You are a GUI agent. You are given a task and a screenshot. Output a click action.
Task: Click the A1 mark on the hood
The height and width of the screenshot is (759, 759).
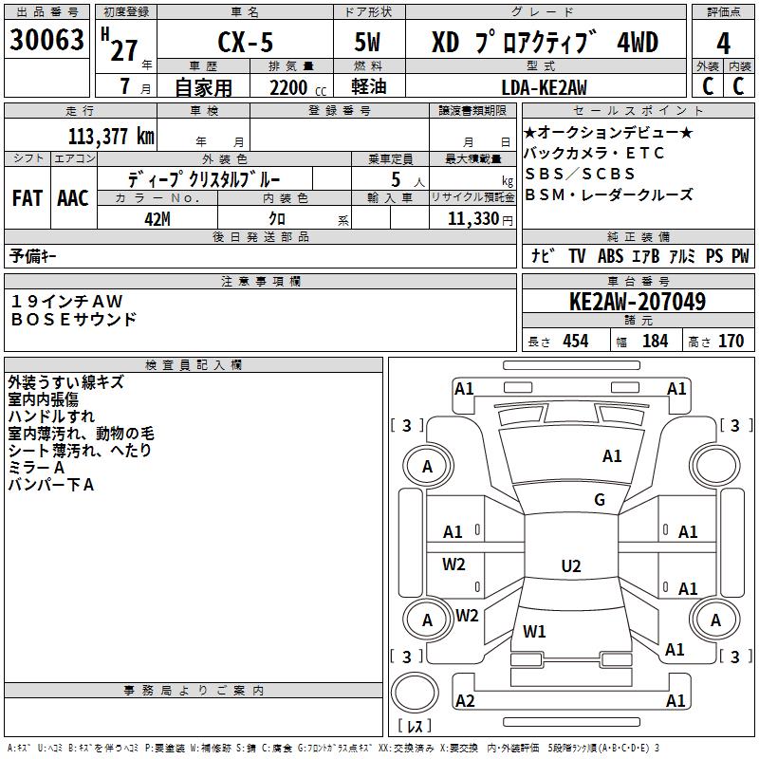[x=612, y=456]
